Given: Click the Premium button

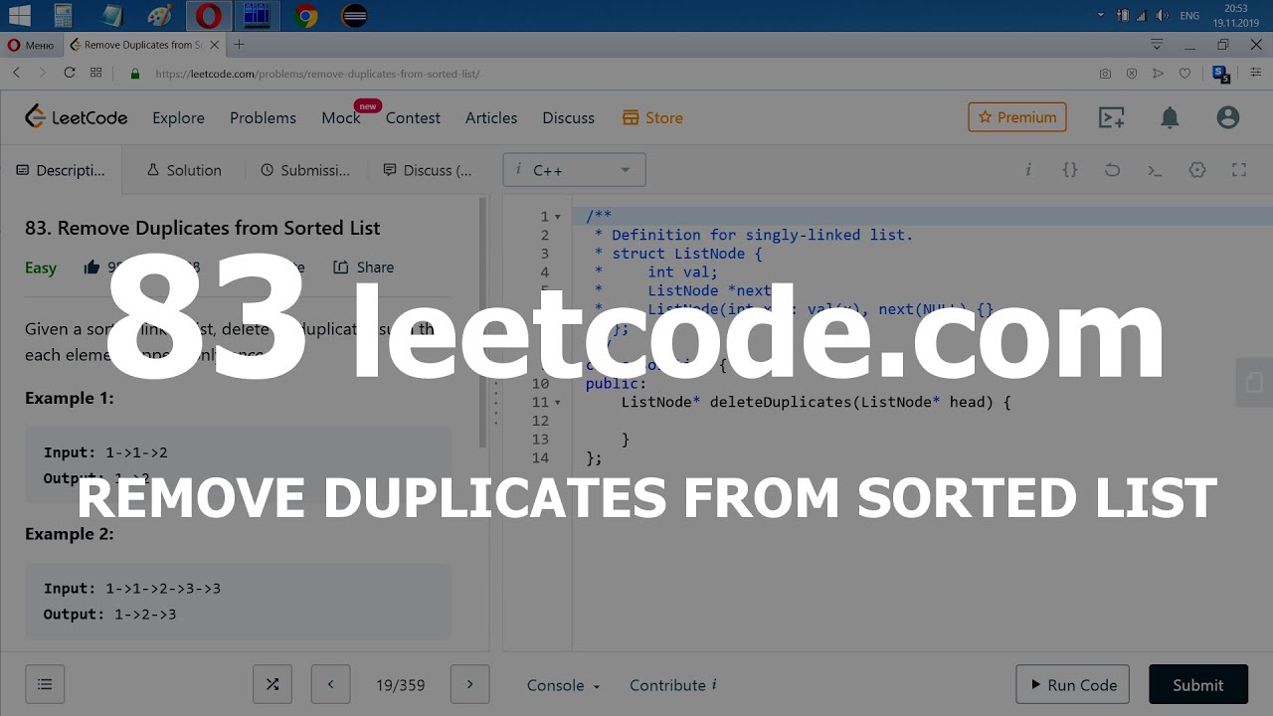Looking at the screenshot, I should (x=1017, y=117).
